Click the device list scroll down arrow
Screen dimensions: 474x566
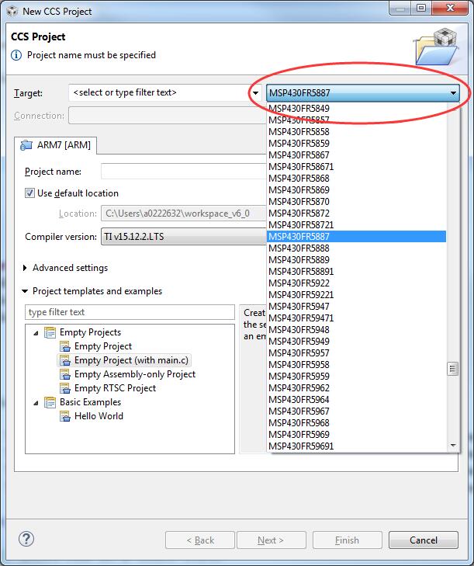coord(453,446)
